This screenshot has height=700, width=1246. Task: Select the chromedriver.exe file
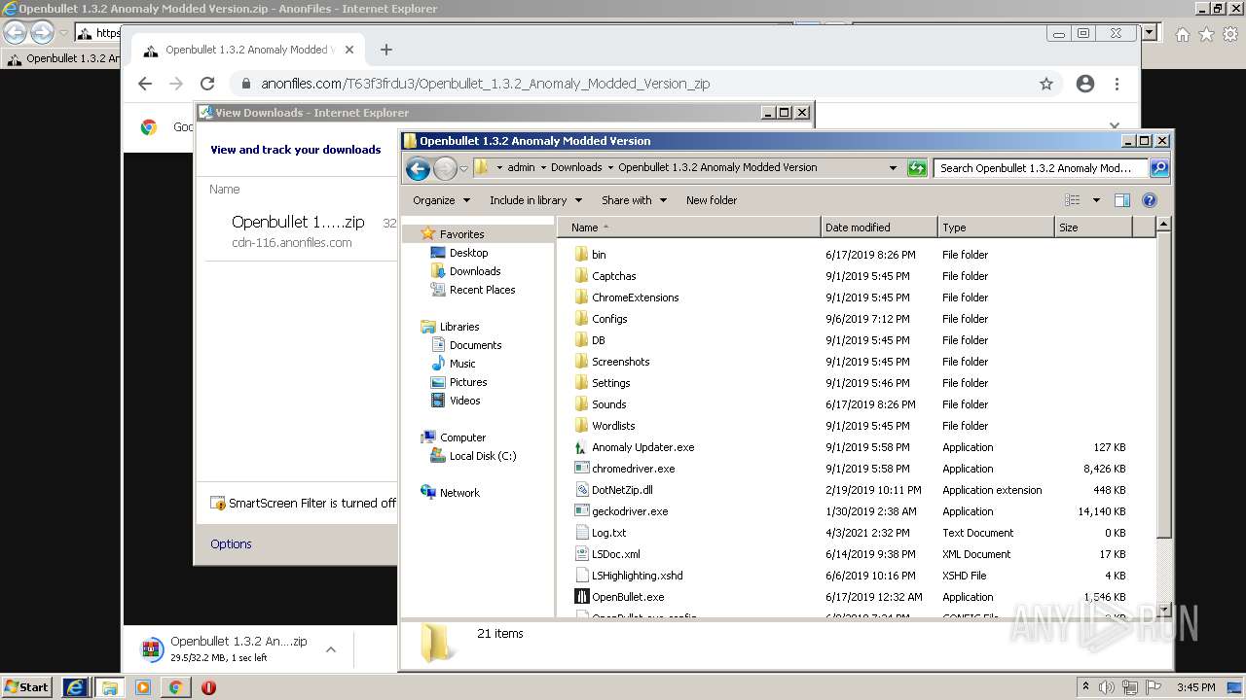[633, 469]
